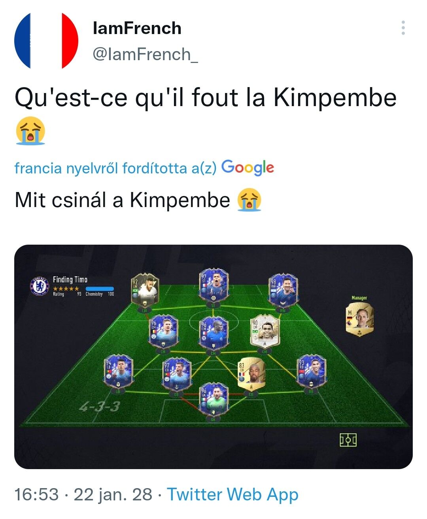Click the Google translation attribution link
The image size is (427, 519).
pyautogui.click(x=248, y=167)
